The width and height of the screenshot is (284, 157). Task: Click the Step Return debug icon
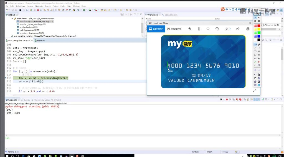tap(52, 10)
